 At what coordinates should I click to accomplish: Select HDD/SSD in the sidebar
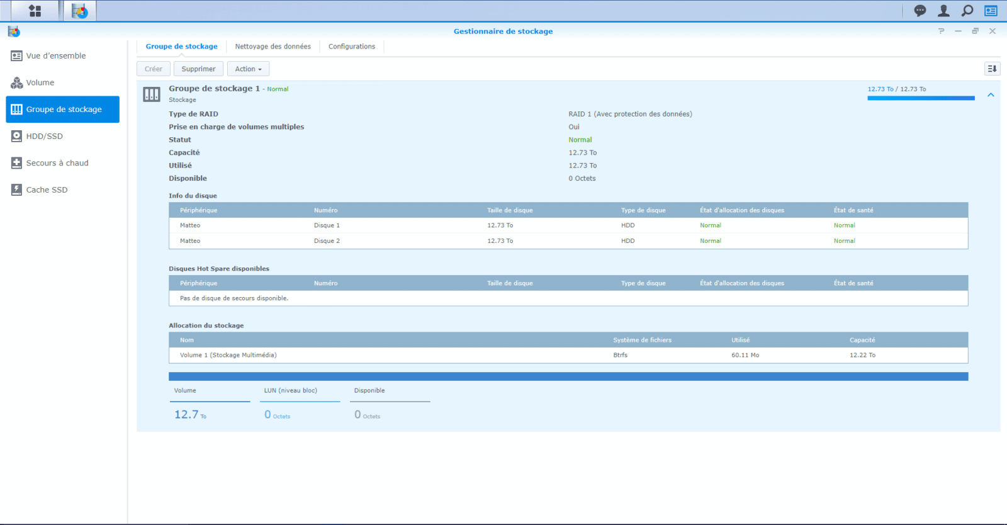click(44, 136)
